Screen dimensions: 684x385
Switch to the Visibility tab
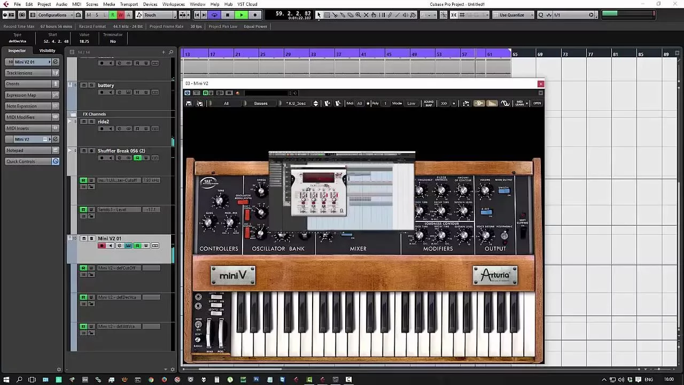tap(47, 51)
